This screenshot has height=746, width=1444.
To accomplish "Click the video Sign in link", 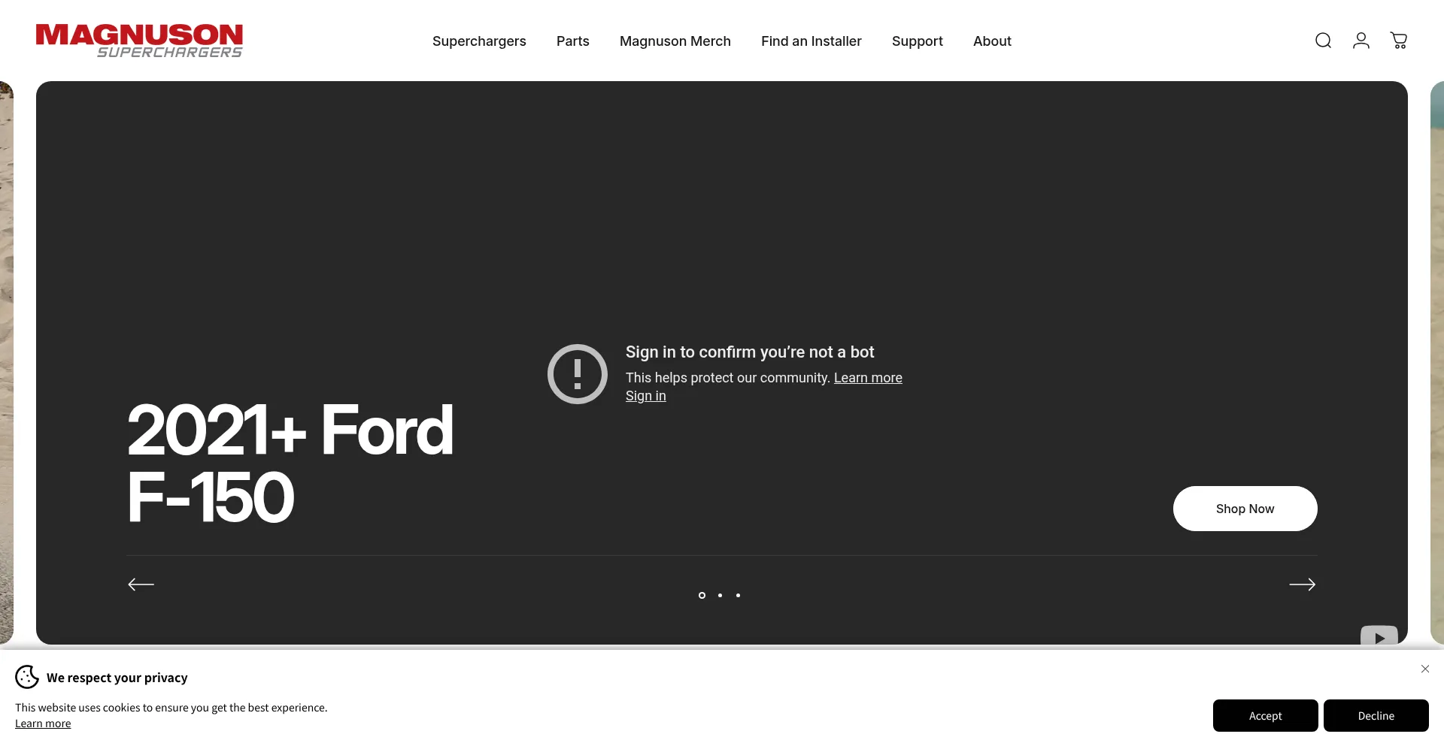I will tap(646, 396).
